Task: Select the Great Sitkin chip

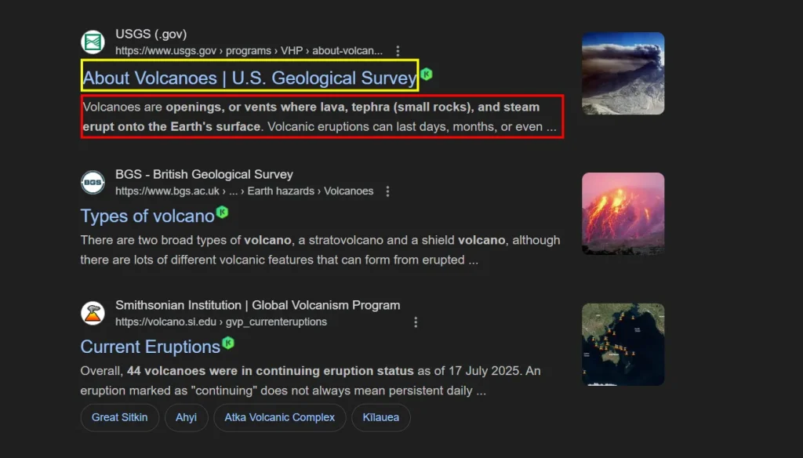Action: (119, 417)
